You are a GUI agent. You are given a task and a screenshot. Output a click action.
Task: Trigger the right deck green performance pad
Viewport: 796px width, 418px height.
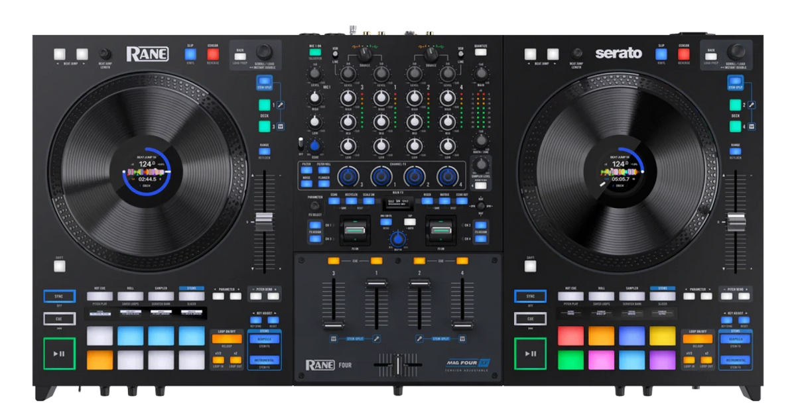570,360
